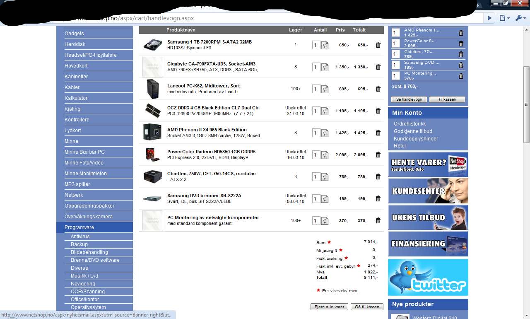Trash the Chieftec 750W power supply row

click(378, 176)
